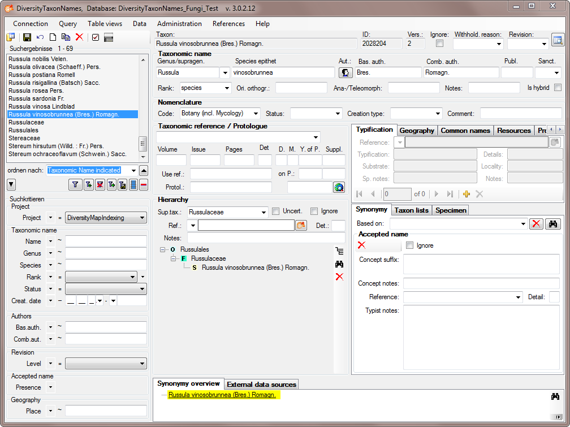
Task: Click the save floppy disk icon
Action: [x=27, y=37]
